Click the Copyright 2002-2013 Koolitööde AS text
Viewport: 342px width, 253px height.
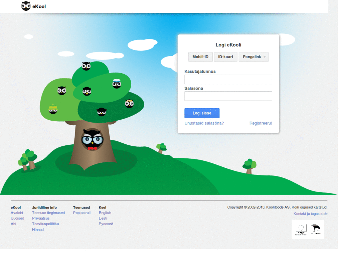pyautogui.click(x=277, y=207)
